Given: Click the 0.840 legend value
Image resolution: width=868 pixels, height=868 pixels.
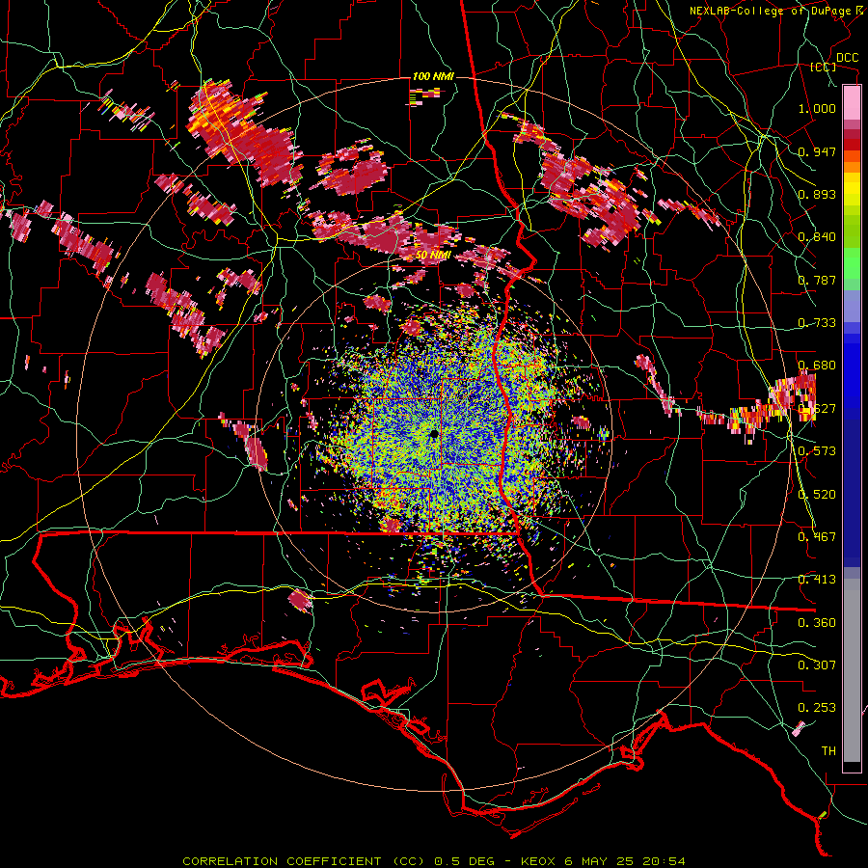Looking at the screenshot, I should tap(817, 237).
